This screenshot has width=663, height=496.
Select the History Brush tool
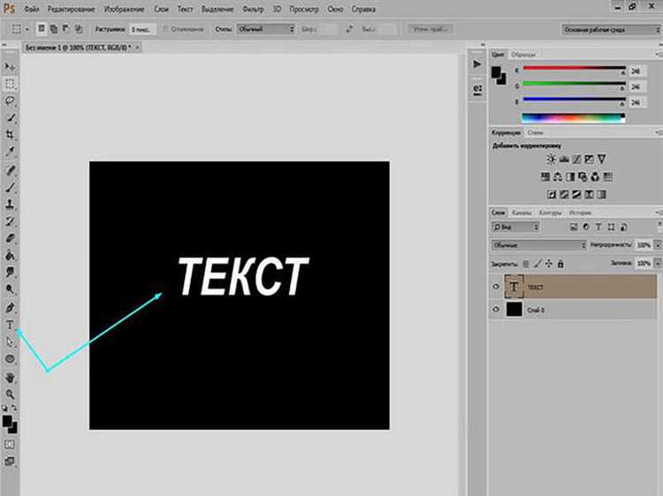[x=10, y=222]
